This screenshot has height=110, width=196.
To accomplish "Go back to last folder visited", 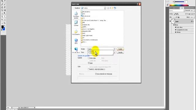I will 108,8.
